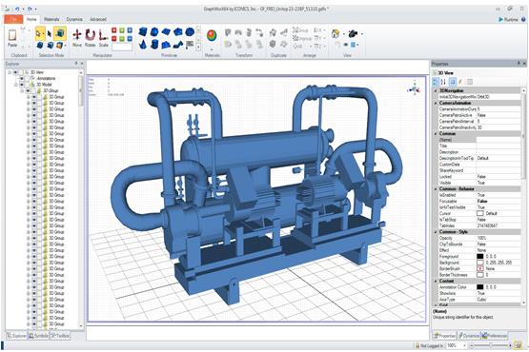Click the Runtime button

[509, 20]
